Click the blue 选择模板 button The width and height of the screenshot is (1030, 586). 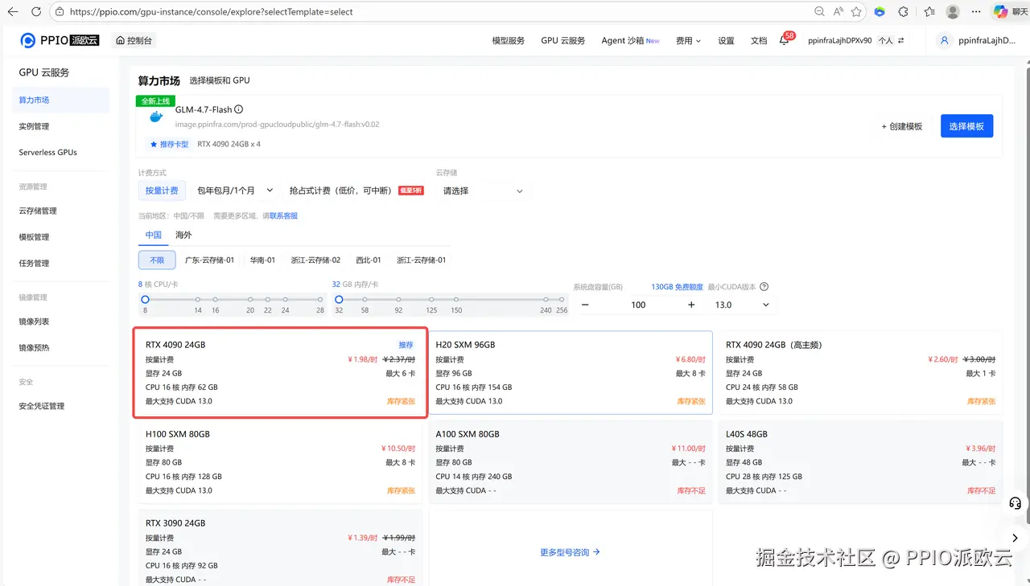coord(966,126)
